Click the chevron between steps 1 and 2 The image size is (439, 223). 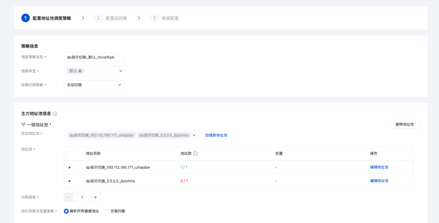click(83, 18)
